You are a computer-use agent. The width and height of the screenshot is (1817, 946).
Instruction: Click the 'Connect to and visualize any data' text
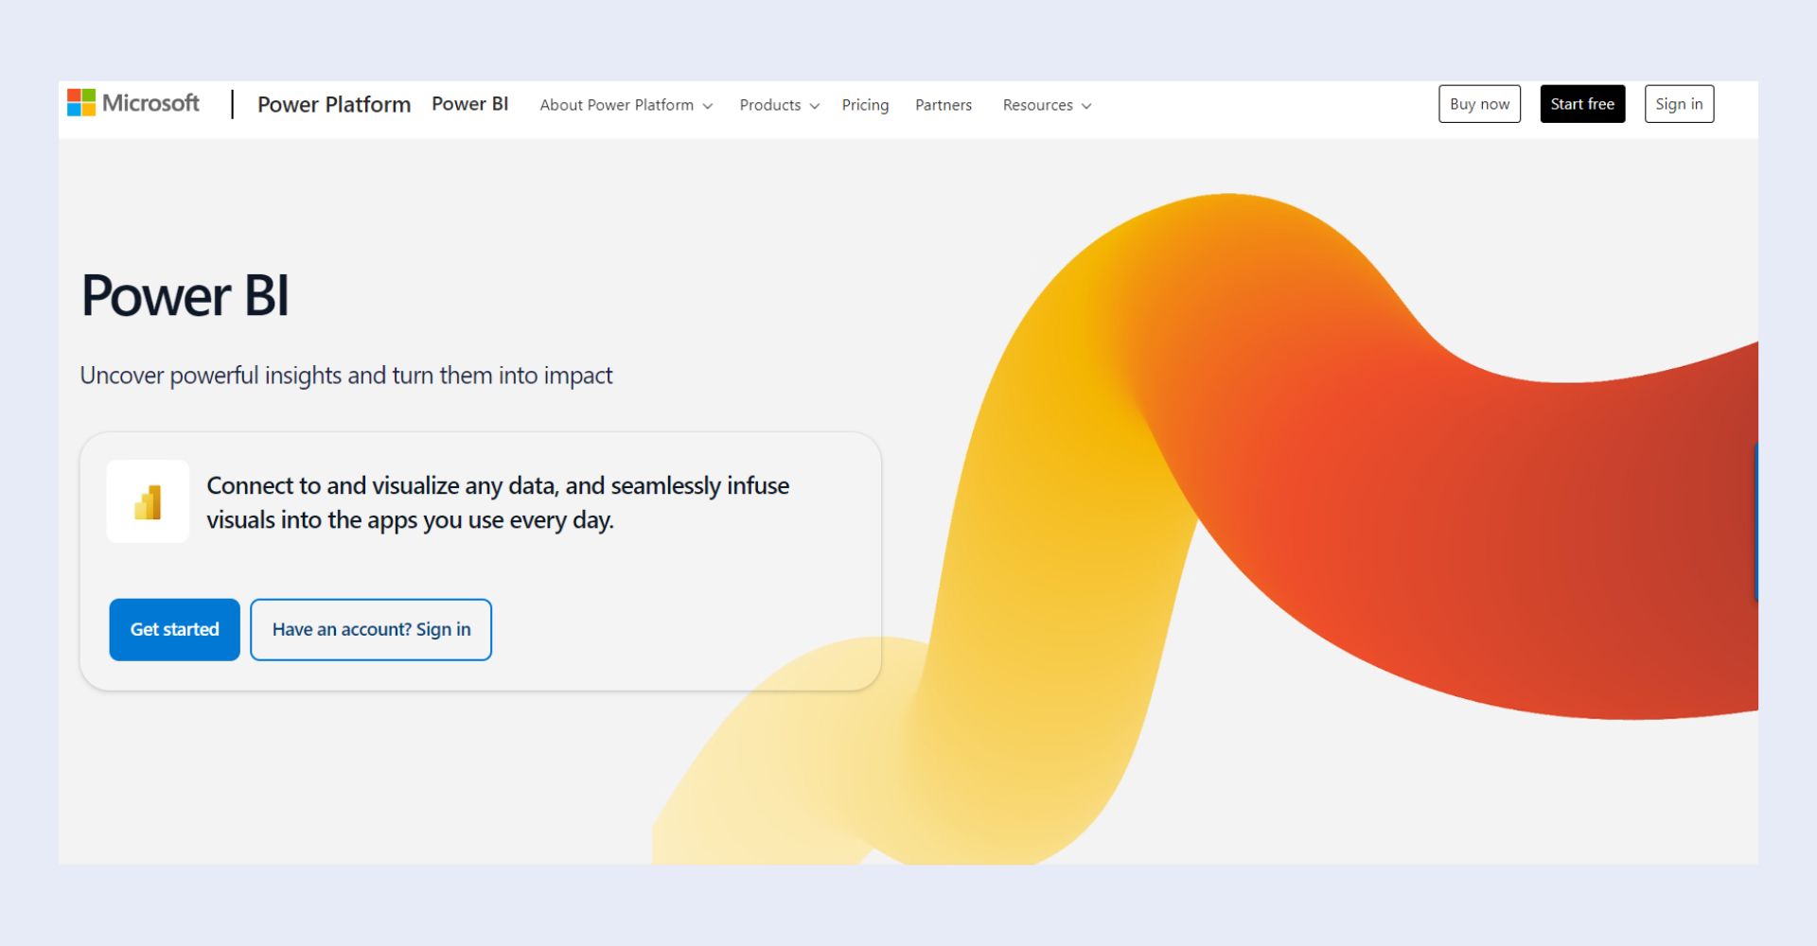point(498,503)
